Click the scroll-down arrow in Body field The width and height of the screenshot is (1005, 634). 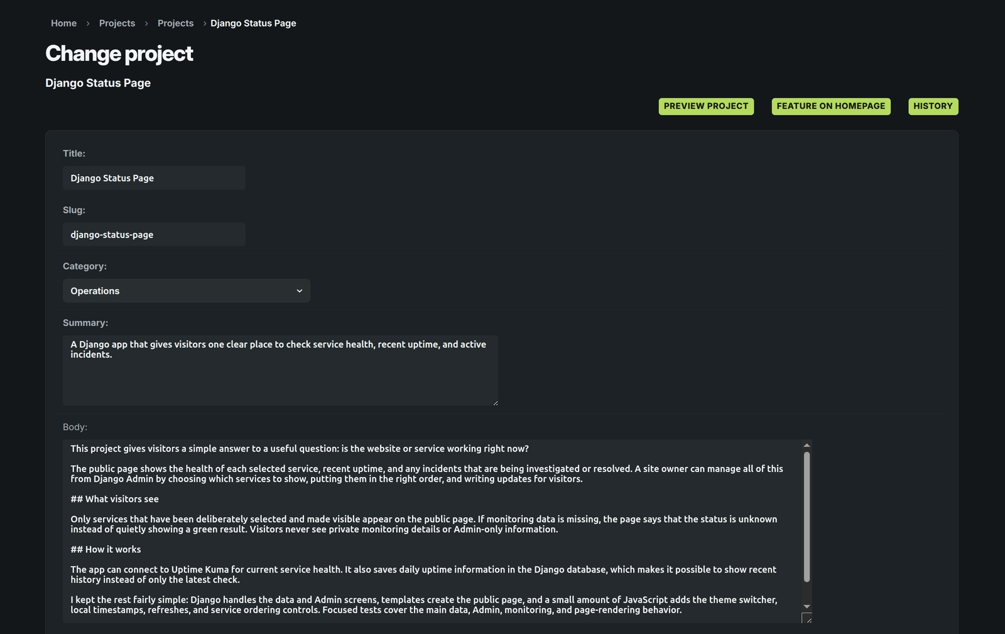(x=807, y=606)
